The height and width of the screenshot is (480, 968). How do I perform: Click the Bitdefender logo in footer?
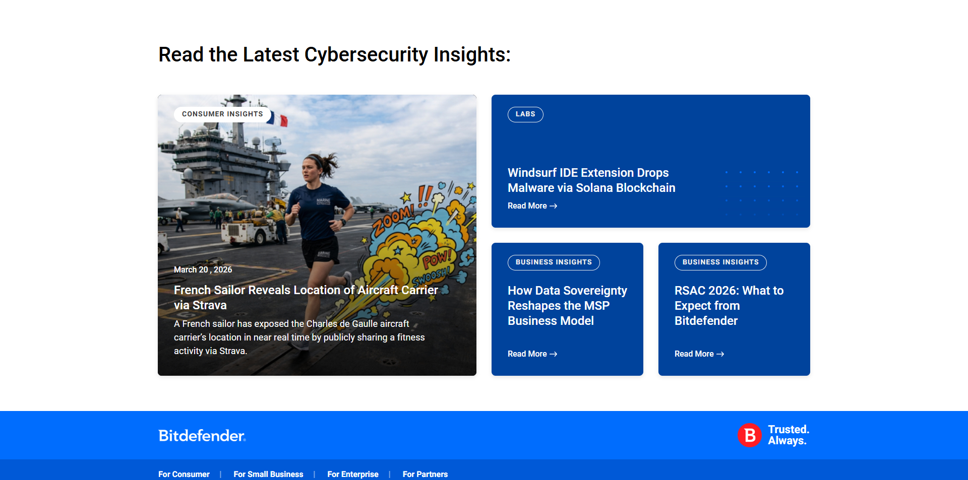pyautogui.click(x=202, y=436)
